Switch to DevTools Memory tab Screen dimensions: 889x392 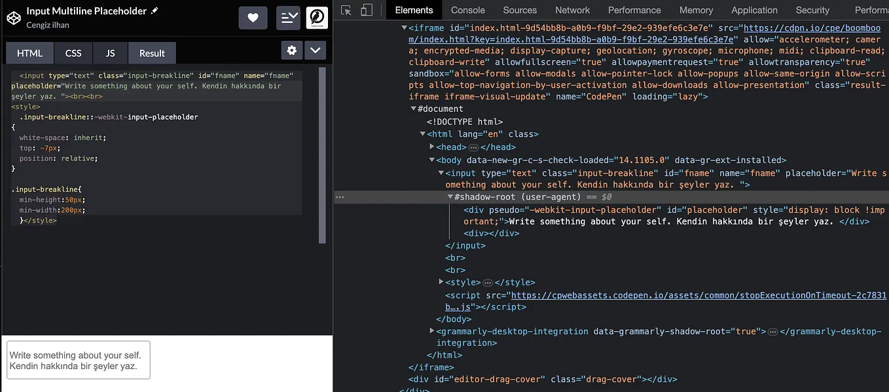point(696,10)
